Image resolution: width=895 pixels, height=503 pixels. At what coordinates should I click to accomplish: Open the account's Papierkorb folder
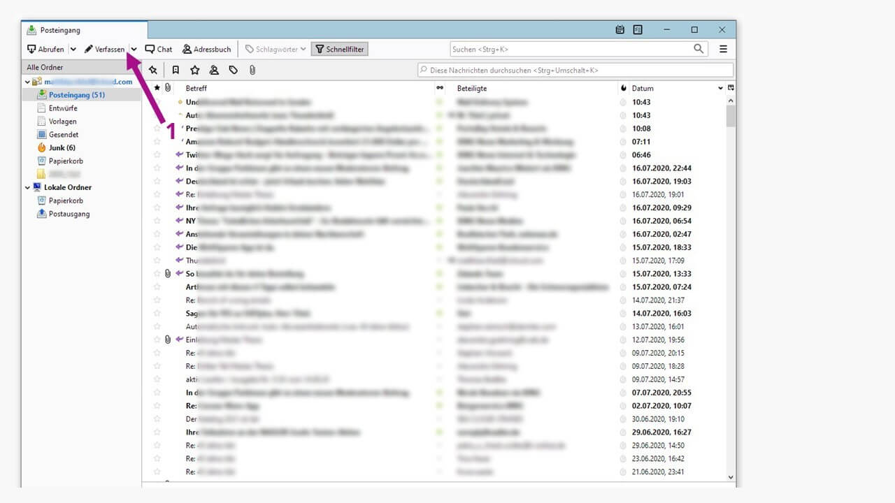(x=66, y=161)
